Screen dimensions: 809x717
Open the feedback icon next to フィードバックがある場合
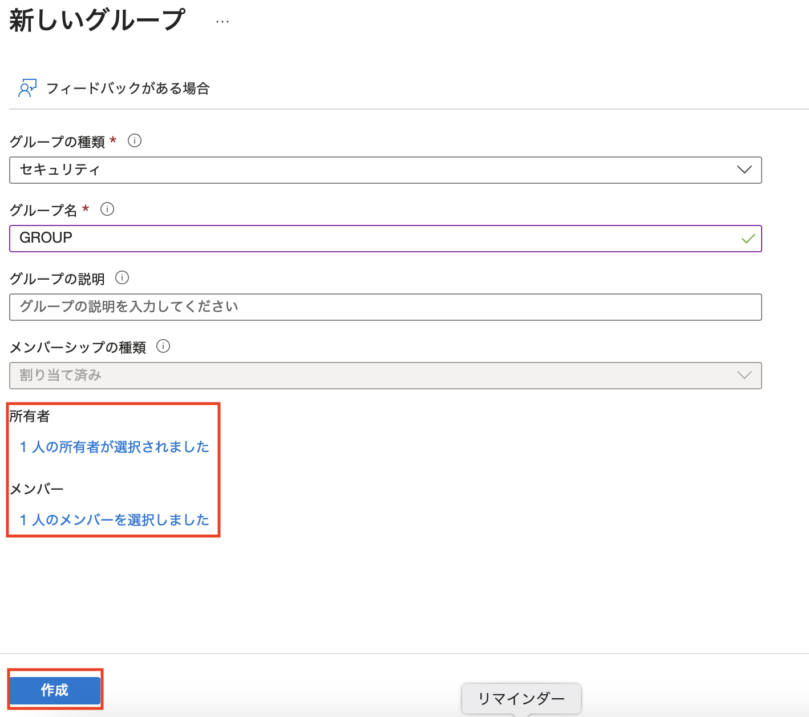click(26, 88)
